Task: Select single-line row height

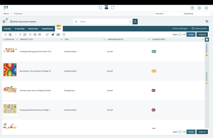Action: point(16,35)
